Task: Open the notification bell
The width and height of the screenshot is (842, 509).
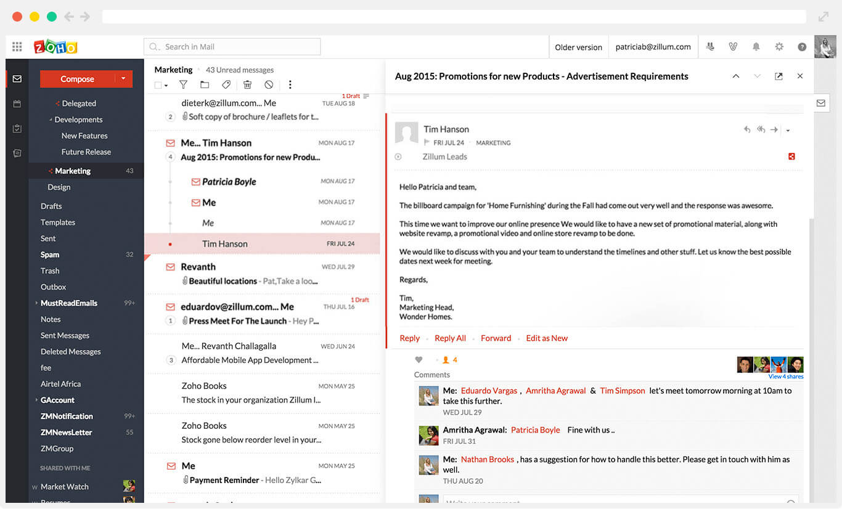Action: coord(756,46)
